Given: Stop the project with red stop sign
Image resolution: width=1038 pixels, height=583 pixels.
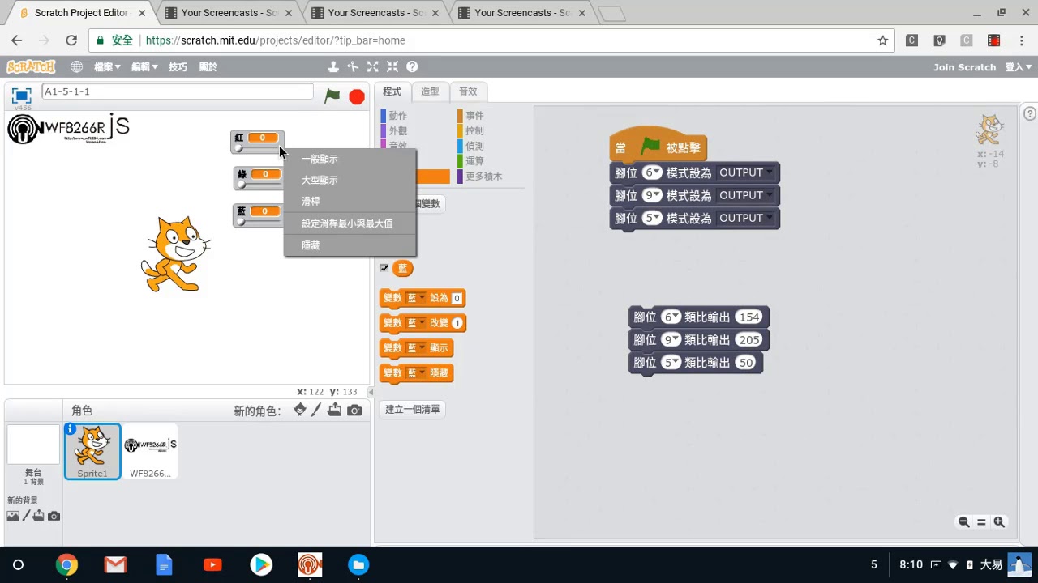Looking at the screenshot, I should pyautogui.click(x=357, y=97).
